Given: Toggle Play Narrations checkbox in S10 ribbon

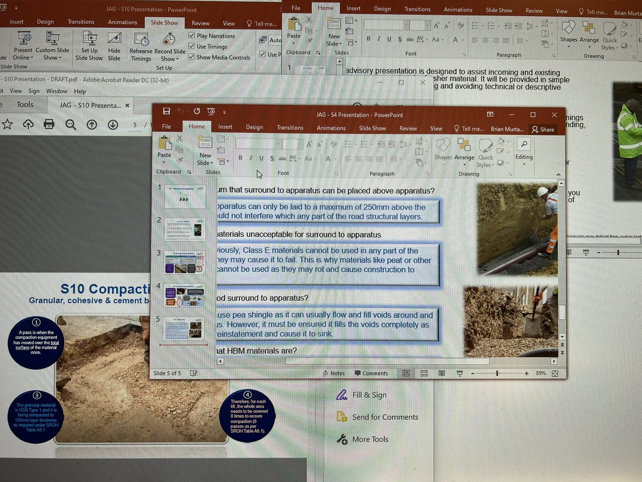Looking at the screenshot, I should pos(192,36).
